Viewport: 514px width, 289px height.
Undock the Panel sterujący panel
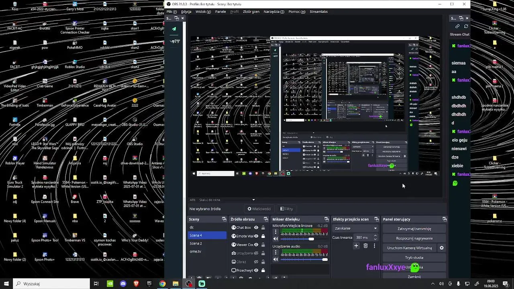click(445, 219)
